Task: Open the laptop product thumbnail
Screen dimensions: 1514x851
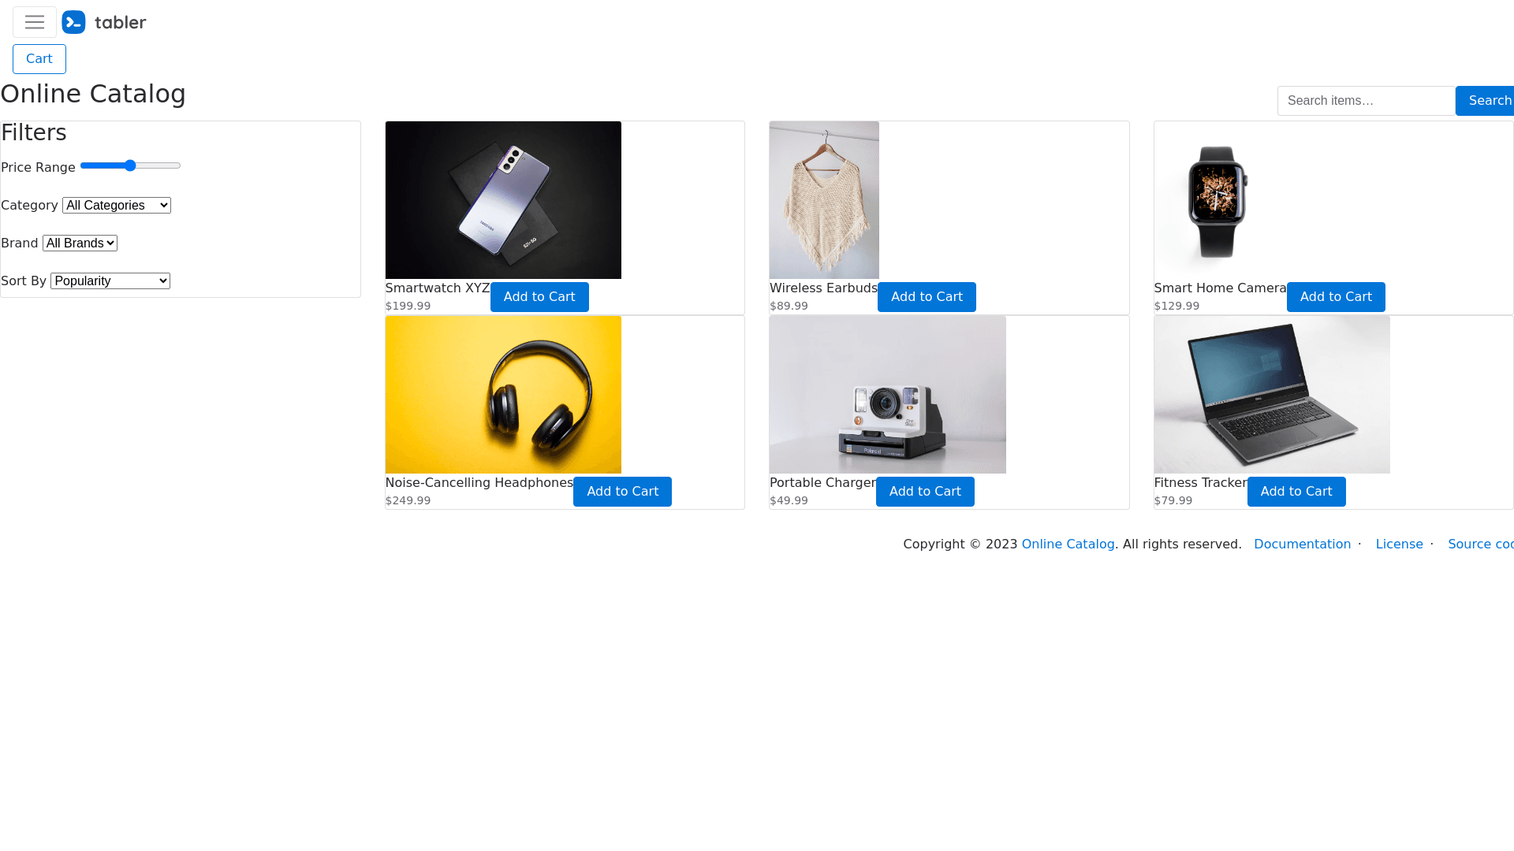Action: tap(1272, 395)
